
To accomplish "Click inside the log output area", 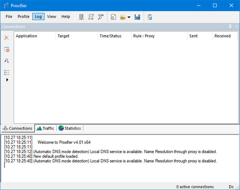I will pyautogui.click(x=120, y=172).
